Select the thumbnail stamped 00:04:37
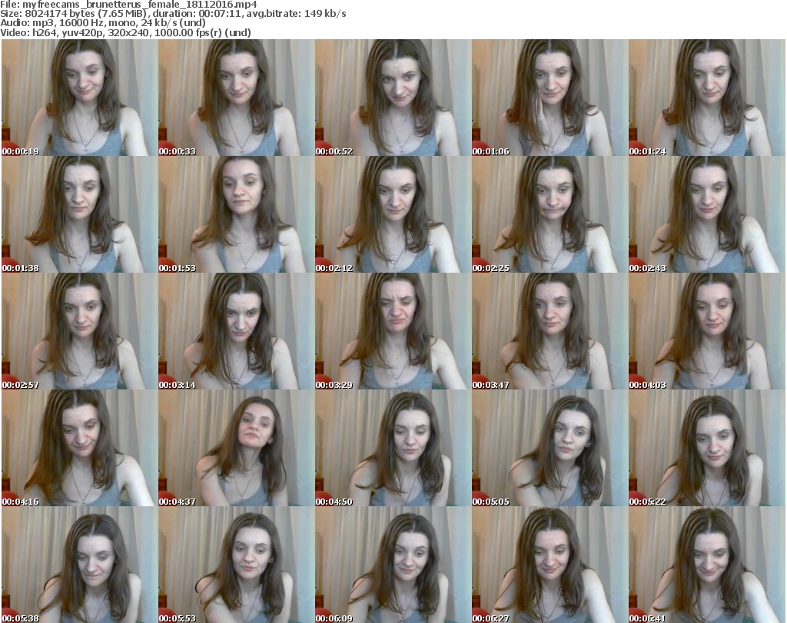The image size is (787, 623). pos(237,448)
